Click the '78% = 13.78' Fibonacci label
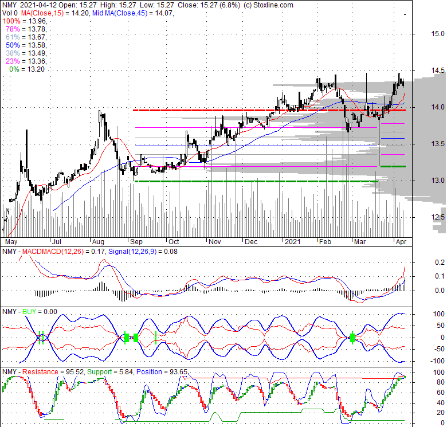447x427 pixels. [26, 29]
